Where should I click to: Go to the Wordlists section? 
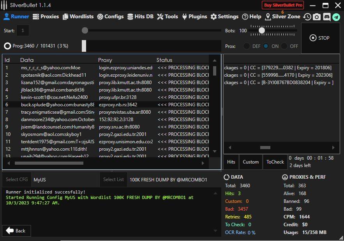[78, 16]
